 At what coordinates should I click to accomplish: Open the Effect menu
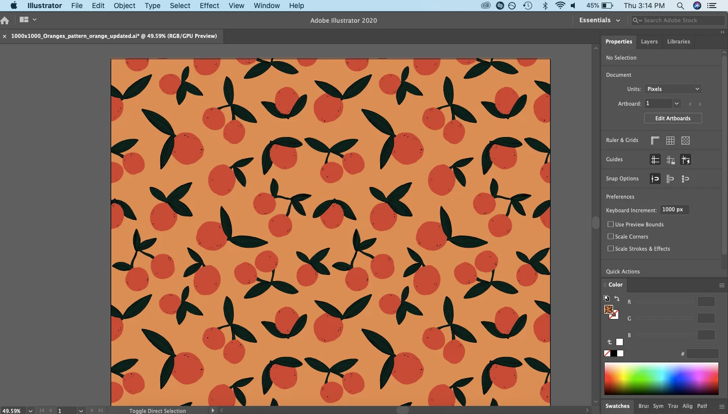(x=209, y=6)
